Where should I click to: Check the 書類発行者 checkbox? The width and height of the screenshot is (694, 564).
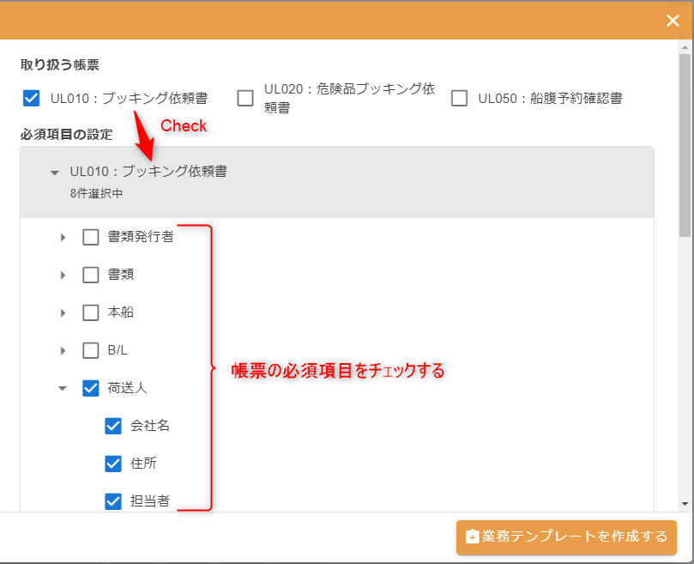91,238
